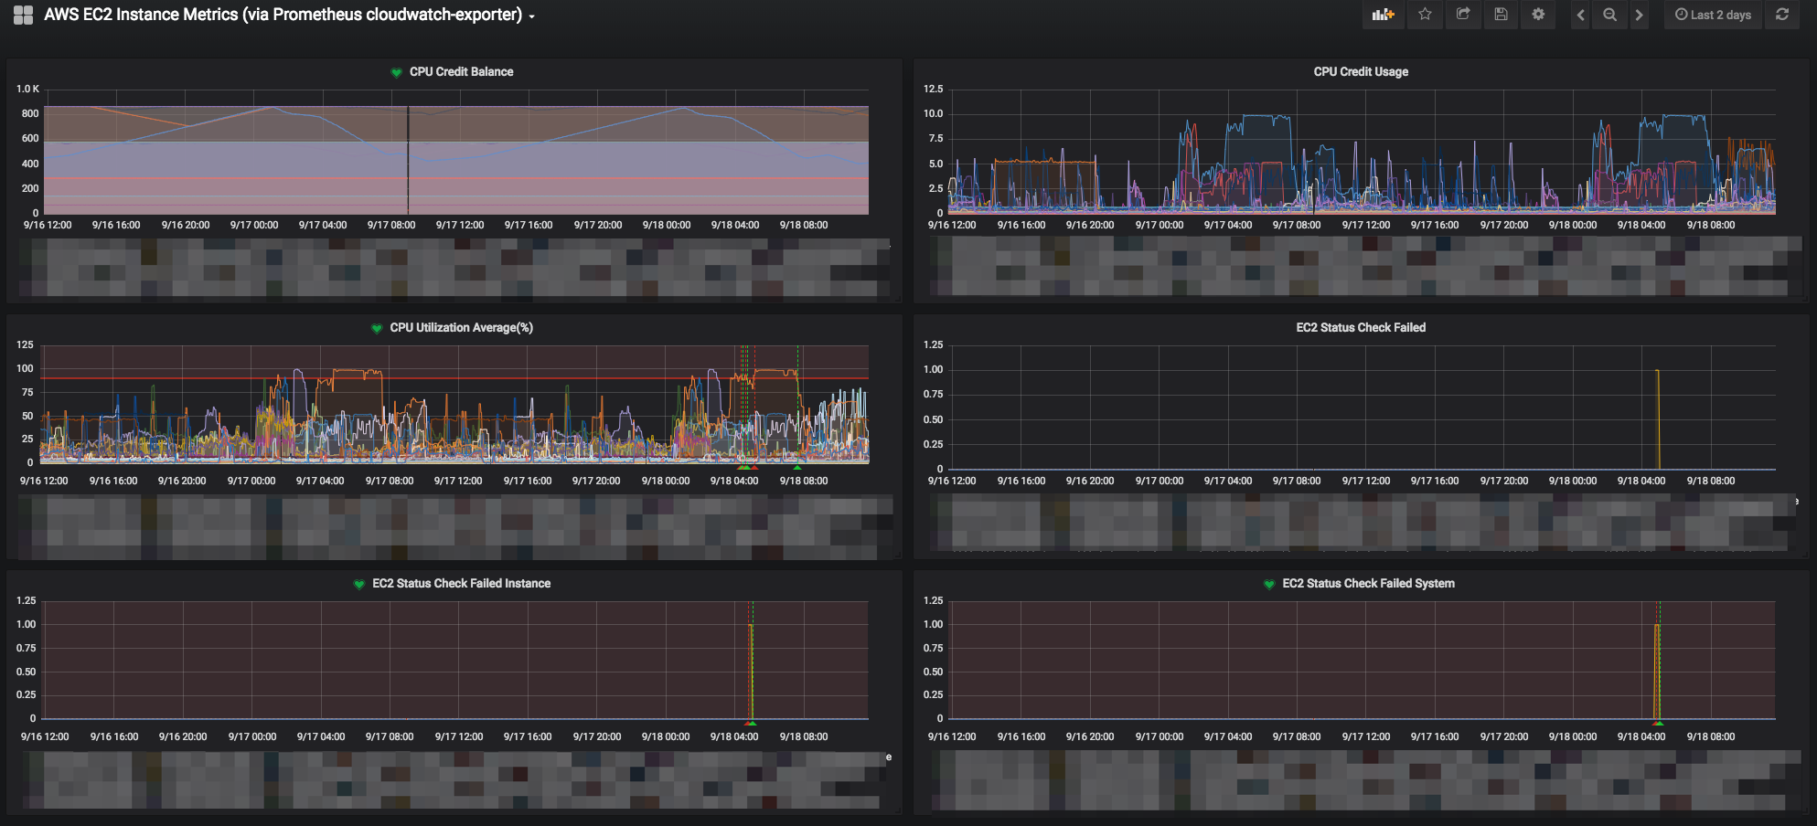Click alert heart icon on CPU Utilization panel

[377, 328]
